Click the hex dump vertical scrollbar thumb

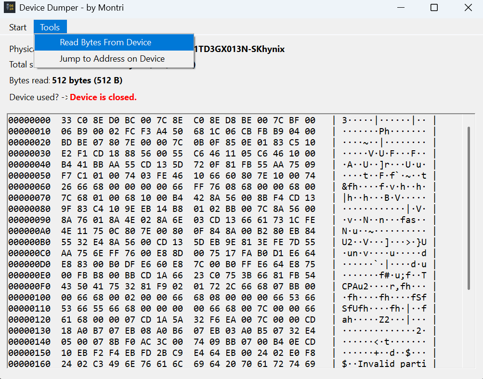tap(469, 208)
